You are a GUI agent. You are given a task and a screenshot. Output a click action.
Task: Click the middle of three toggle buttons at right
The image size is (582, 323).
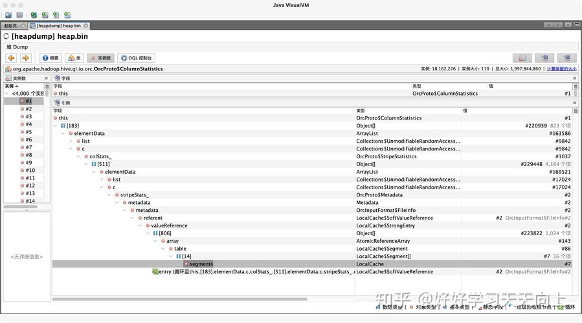pos(544,57)
